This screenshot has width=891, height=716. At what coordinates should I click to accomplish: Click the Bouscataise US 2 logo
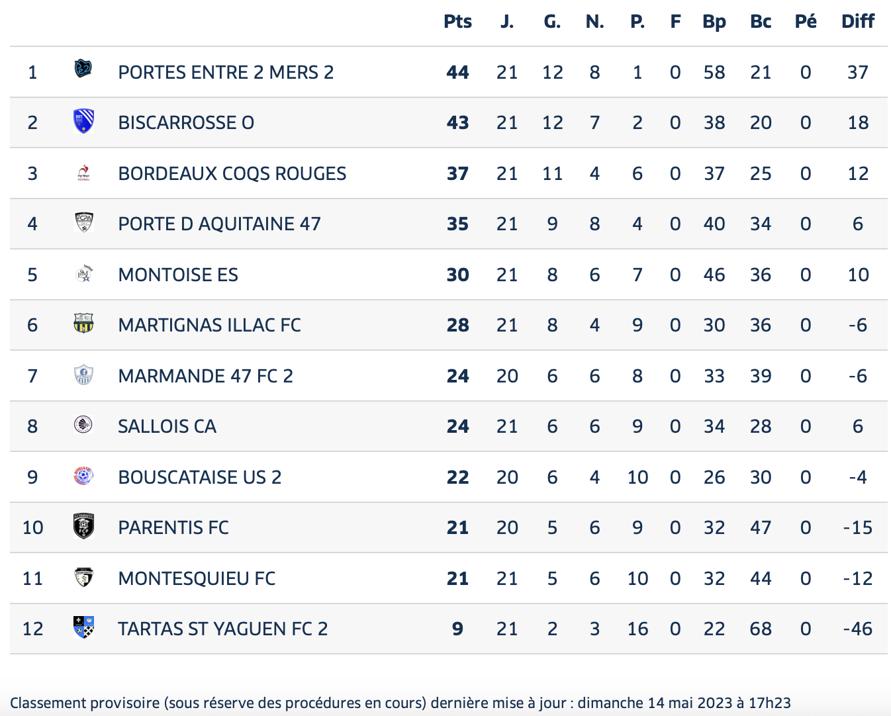click(x=83, y=476)
